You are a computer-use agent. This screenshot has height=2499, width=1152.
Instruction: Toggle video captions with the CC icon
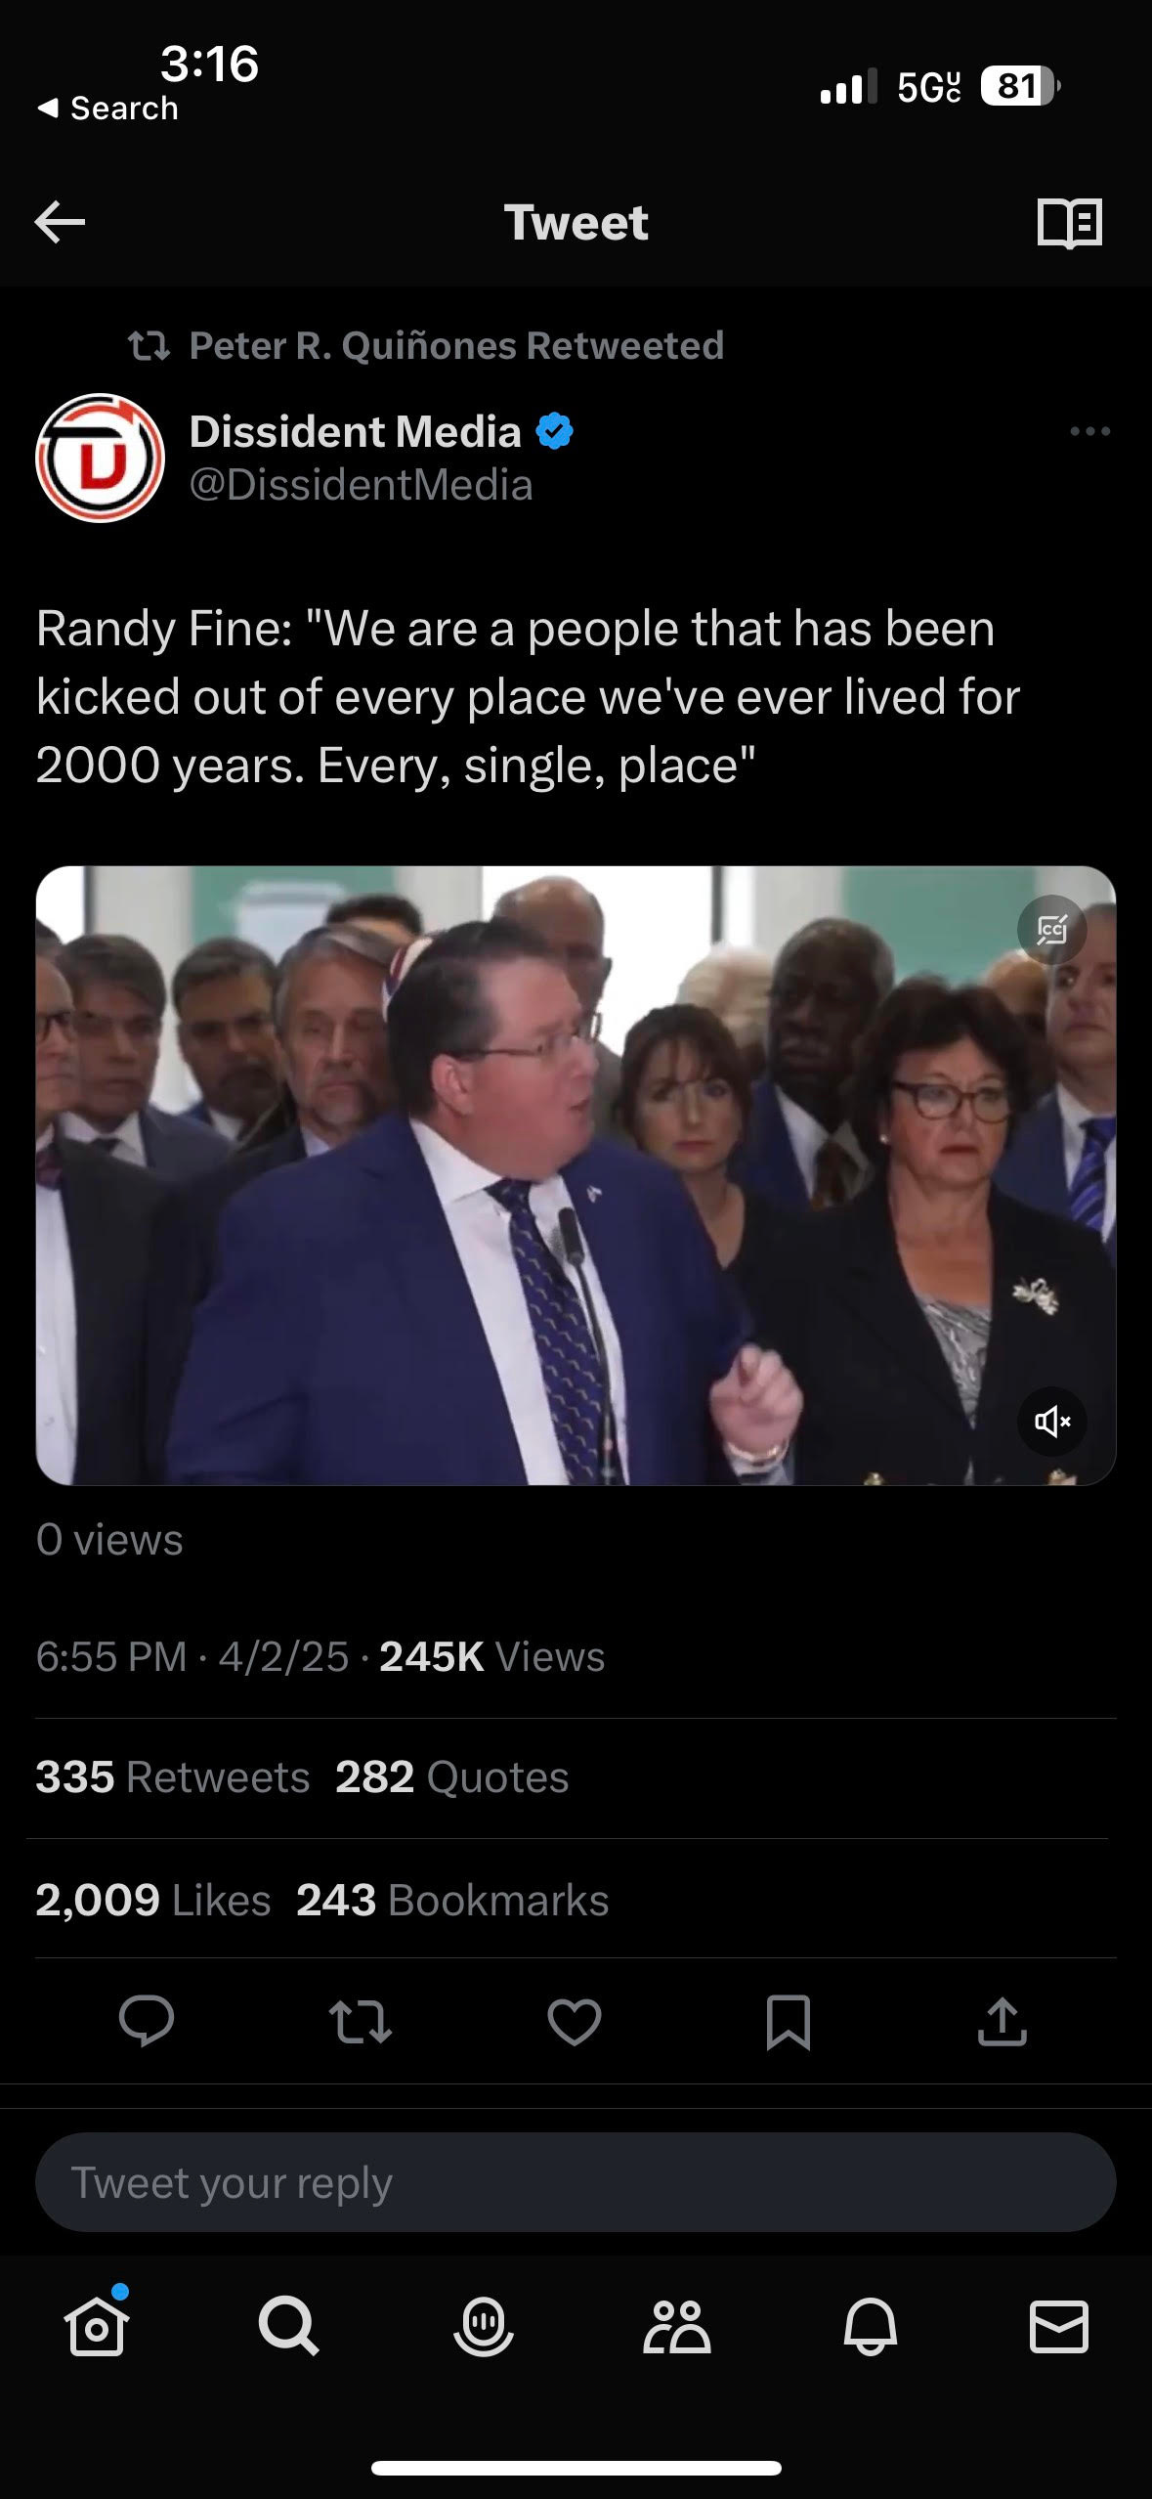point(1051,929)
